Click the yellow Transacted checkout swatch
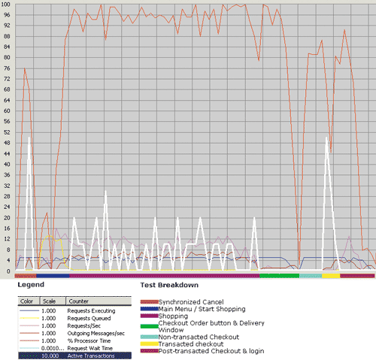Screen dimensions: 376x363 click(149, 344)
